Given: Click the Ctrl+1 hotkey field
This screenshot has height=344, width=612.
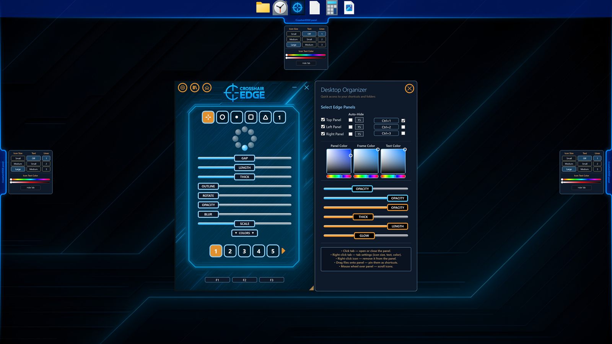Looking at the screenshot, I should (386, 120).
